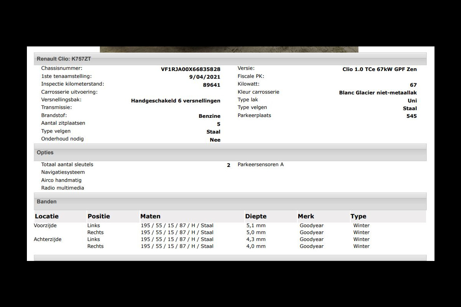Image resolution: width=461 pixels, height=307 pixels.
Task: Click the 5,1 mm tyre depth value
Action: coord(256,226)
